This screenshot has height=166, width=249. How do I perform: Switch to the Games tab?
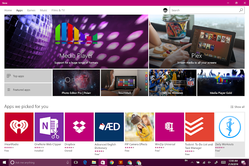click(x=31, y=11)
